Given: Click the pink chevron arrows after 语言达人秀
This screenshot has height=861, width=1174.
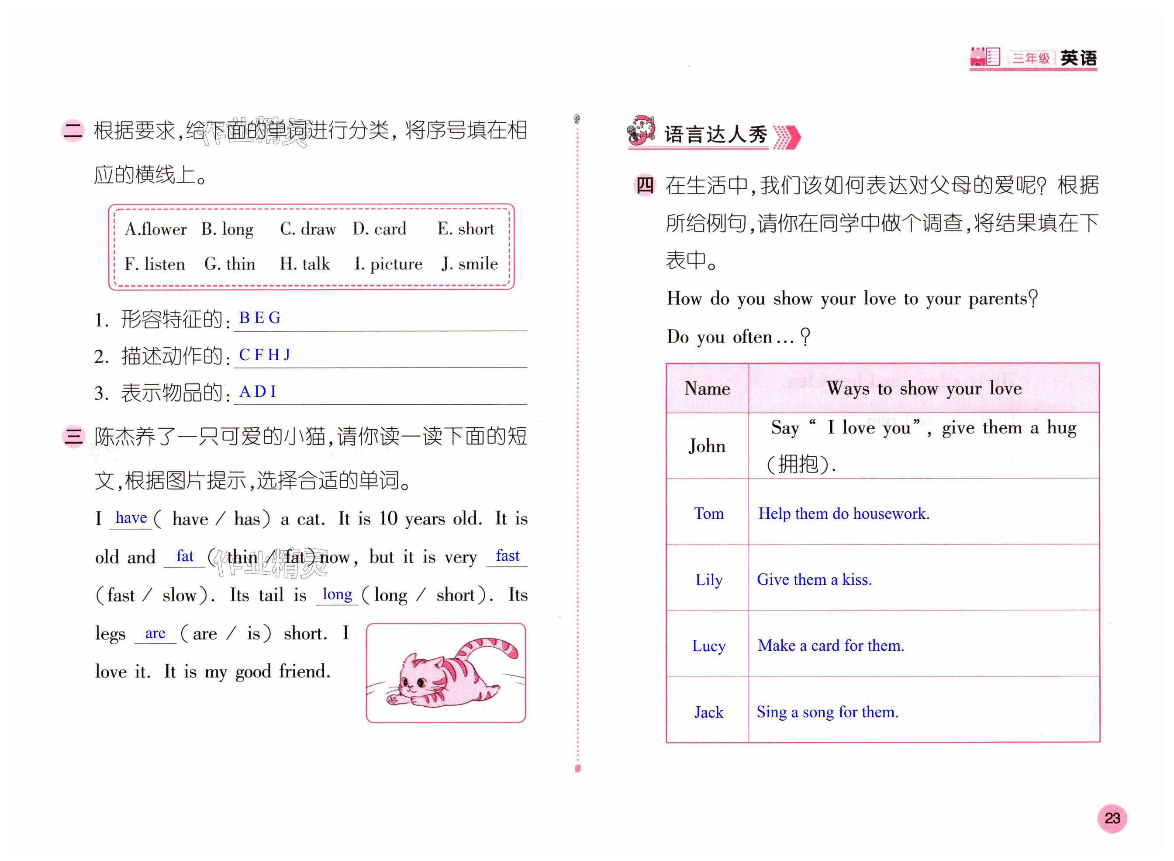Looking at the screenshot, I should (787, 138).
